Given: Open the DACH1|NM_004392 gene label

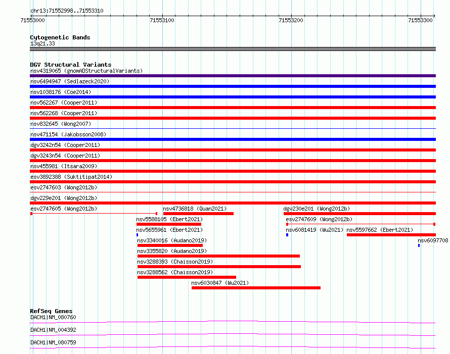Looking at the screenshot, I should pyautogui.click(x=53, y=330).
